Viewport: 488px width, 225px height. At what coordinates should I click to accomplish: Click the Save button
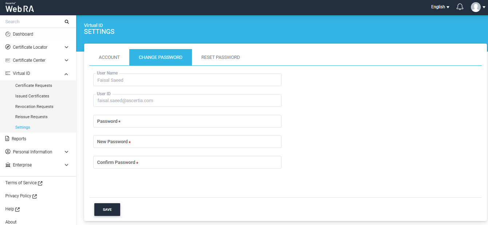click(x=107, y=210)
